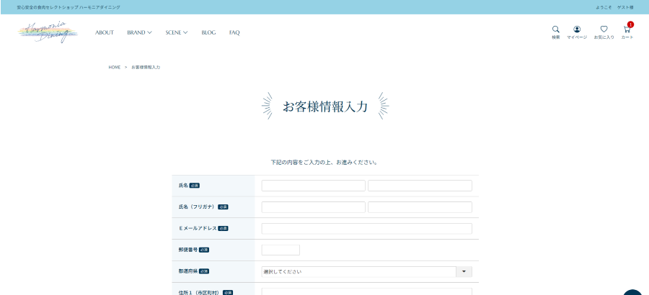Screen dimensions: 649x295
Task: Click the 郵便番号 postal code field
Action: [281, 250]
